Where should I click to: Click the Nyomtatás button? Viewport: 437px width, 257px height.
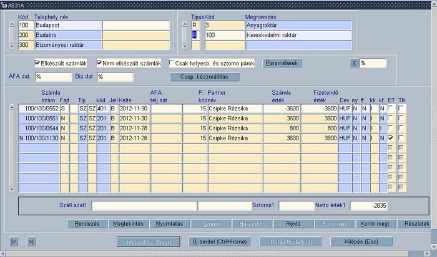pos(169,223)
